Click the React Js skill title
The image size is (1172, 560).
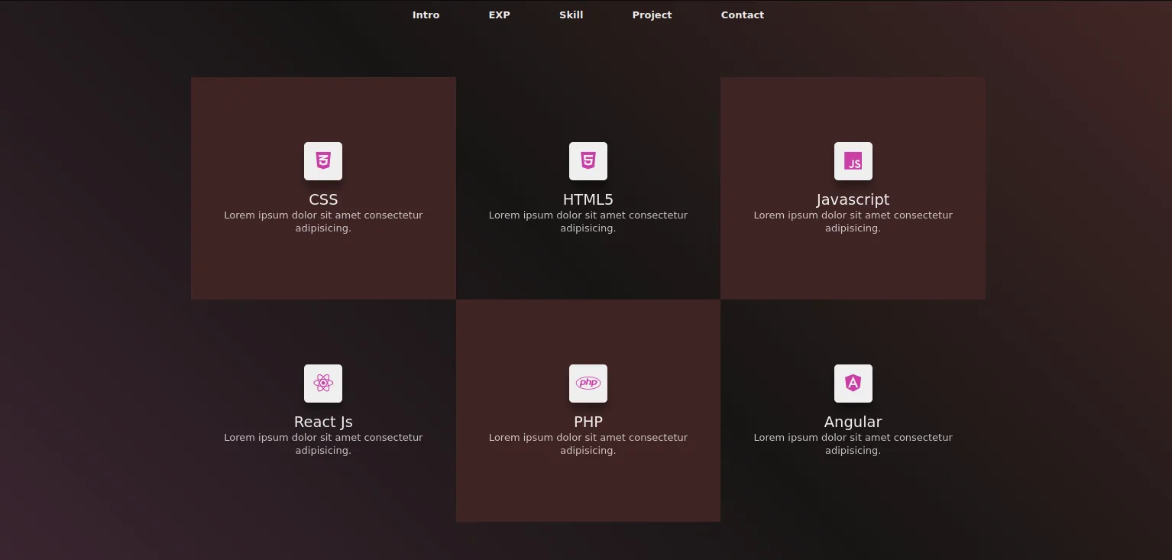tap(323, 422)
